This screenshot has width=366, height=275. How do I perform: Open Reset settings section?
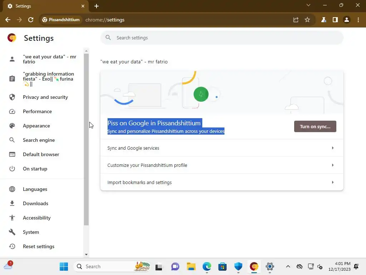pos(42,246)
